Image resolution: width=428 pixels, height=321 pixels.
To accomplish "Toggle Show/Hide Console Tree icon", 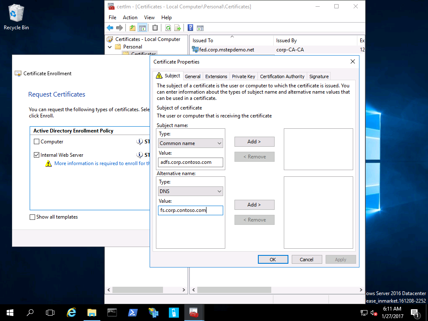I will click(143, 28).
